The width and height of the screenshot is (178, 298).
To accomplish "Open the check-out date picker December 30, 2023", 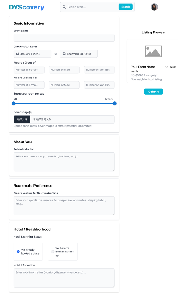I will 79,54.
